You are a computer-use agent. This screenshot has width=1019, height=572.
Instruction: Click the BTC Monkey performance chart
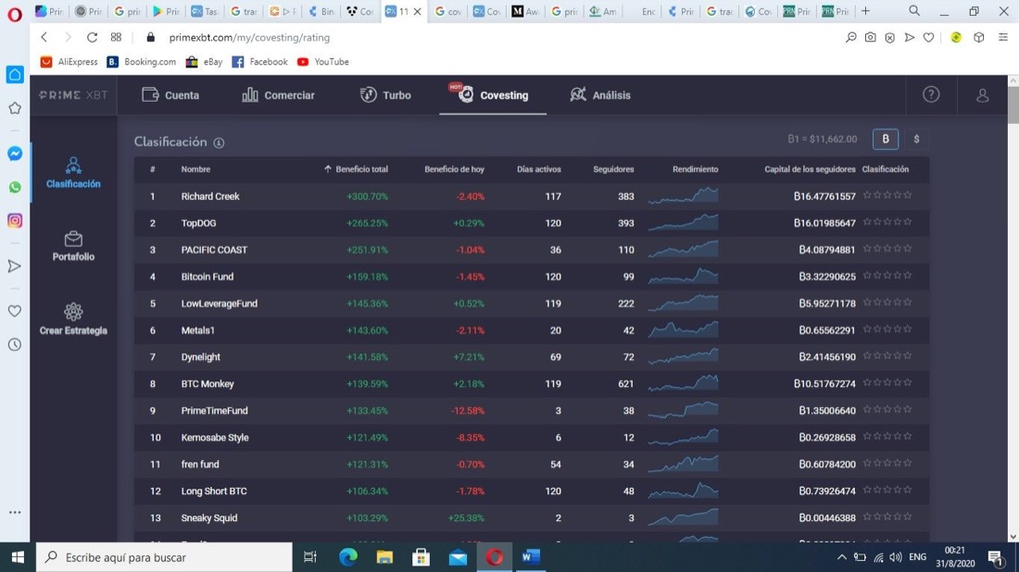(683, 383)
